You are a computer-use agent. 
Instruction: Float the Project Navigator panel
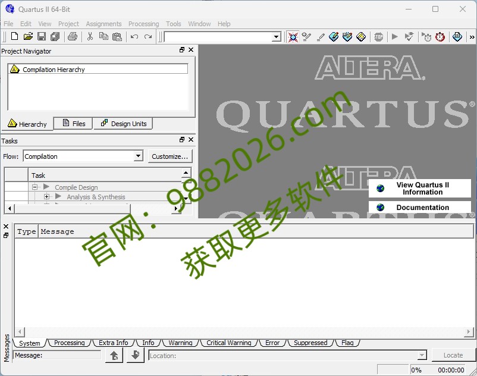182,49
